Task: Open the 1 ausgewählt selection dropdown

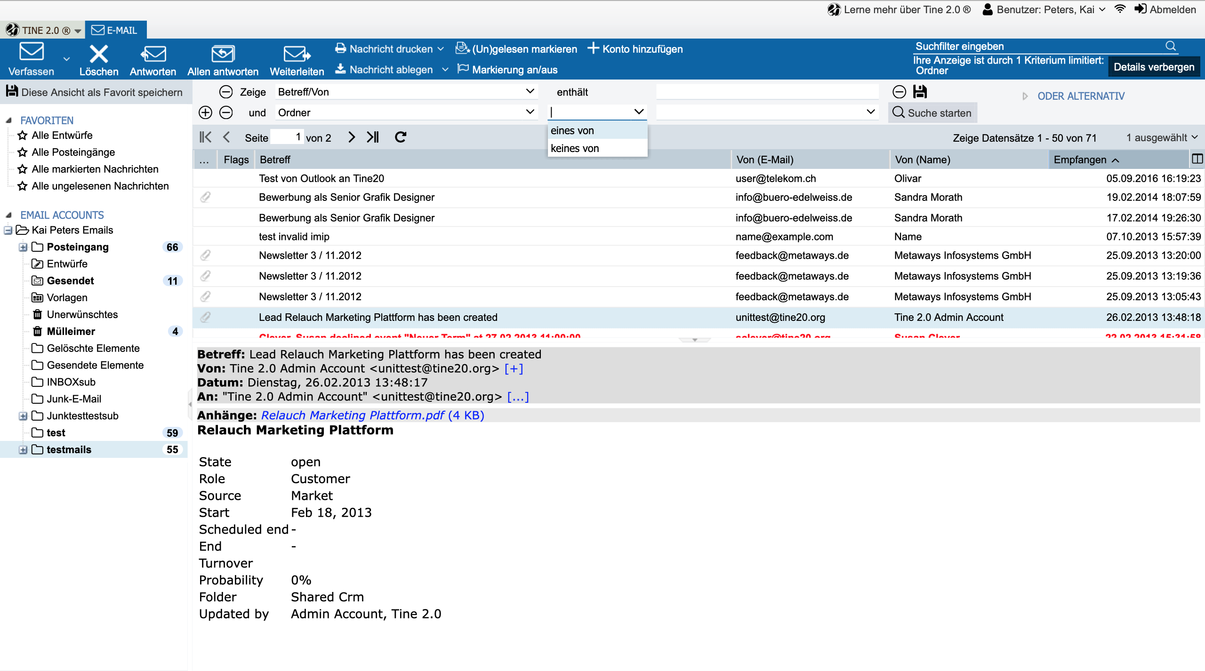Action: 1162,137
